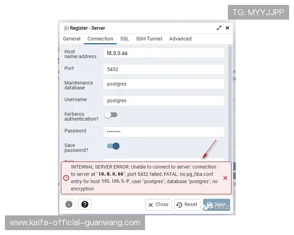Maximize the Register - Server dialog

pyautogui.click(x=219, y=28)
